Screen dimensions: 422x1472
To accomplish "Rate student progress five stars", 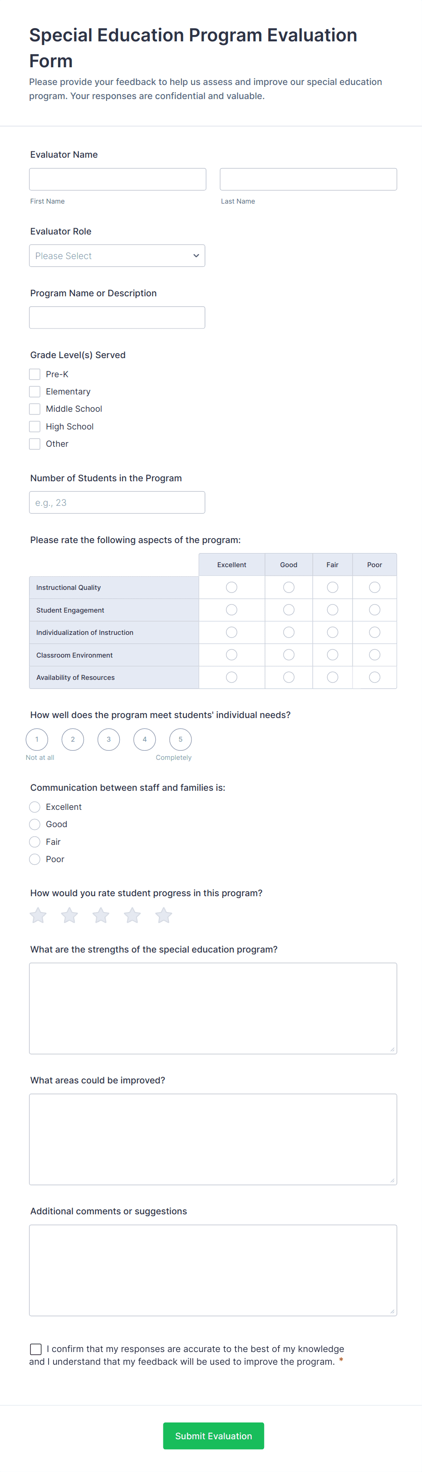I will point(164,915).
